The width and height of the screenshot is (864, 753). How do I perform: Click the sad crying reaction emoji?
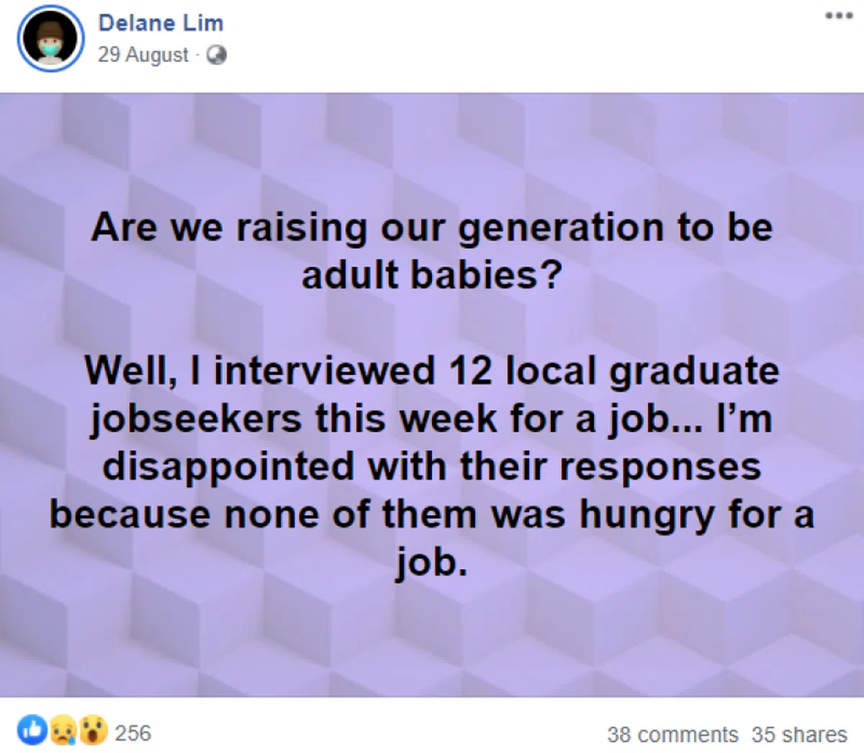tap(63, 730)
